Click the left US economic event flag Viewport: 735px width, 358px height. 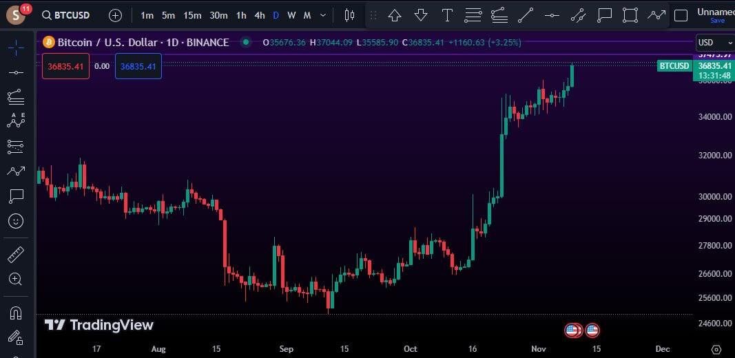pyautogui.click(x=572, y=331)
